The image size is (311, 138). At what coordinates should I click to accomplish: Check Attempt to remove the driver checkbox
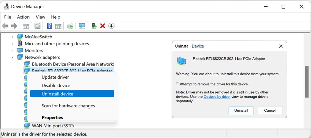coord(178,84)
